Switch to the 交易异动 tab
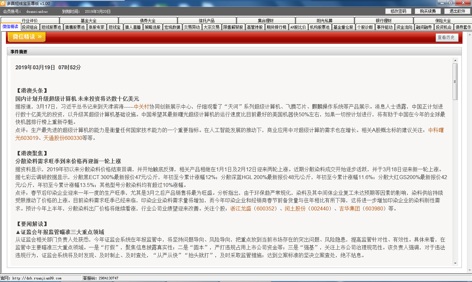The image size is (472, 282). tap(192, 27)
